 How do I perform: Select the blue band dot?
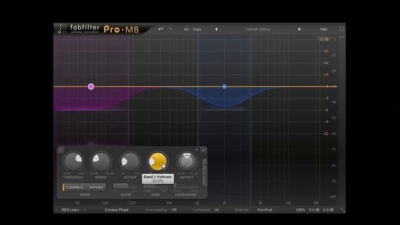224,87
